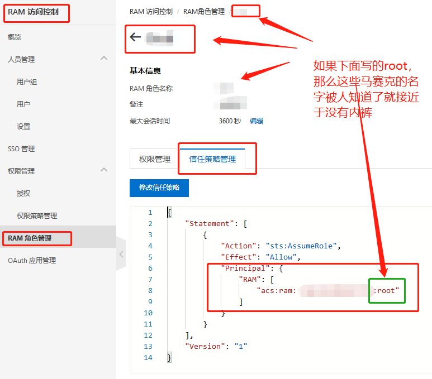
Task: Click 编辑 link next to 3600 秒
Action: (257, 121)
